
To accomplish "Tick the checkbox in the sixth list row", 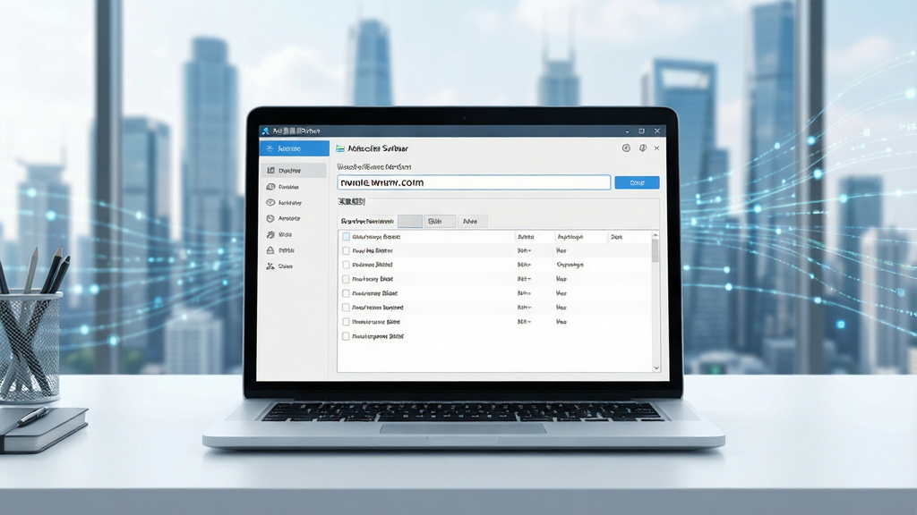I will (x=347, y=322).
